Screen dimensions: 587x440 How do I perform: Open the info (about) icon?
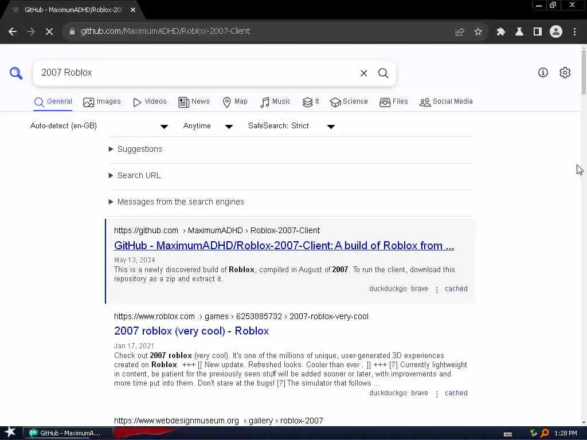543,72
